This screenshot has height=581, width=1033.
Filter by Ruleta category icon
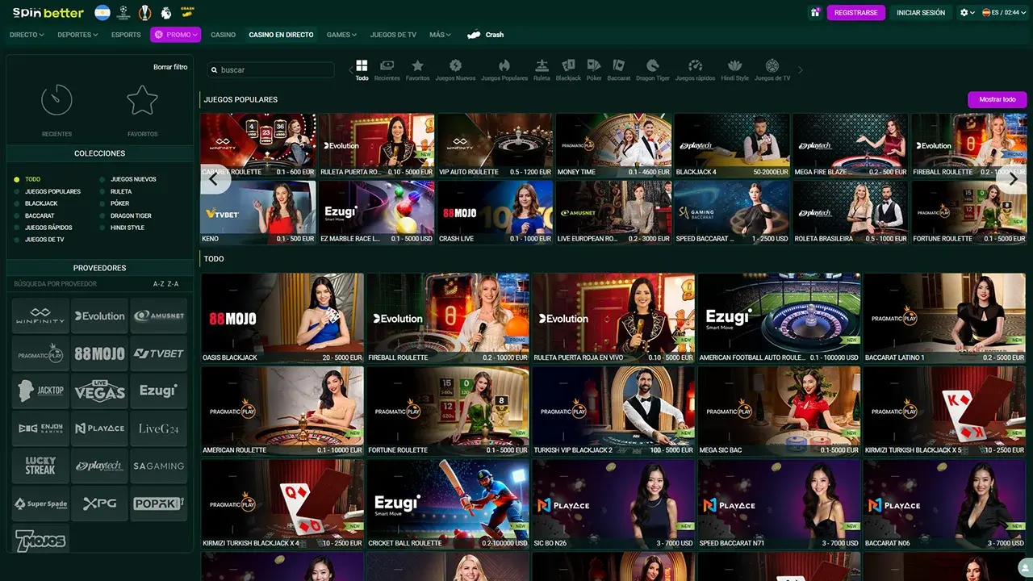point(542,70)
